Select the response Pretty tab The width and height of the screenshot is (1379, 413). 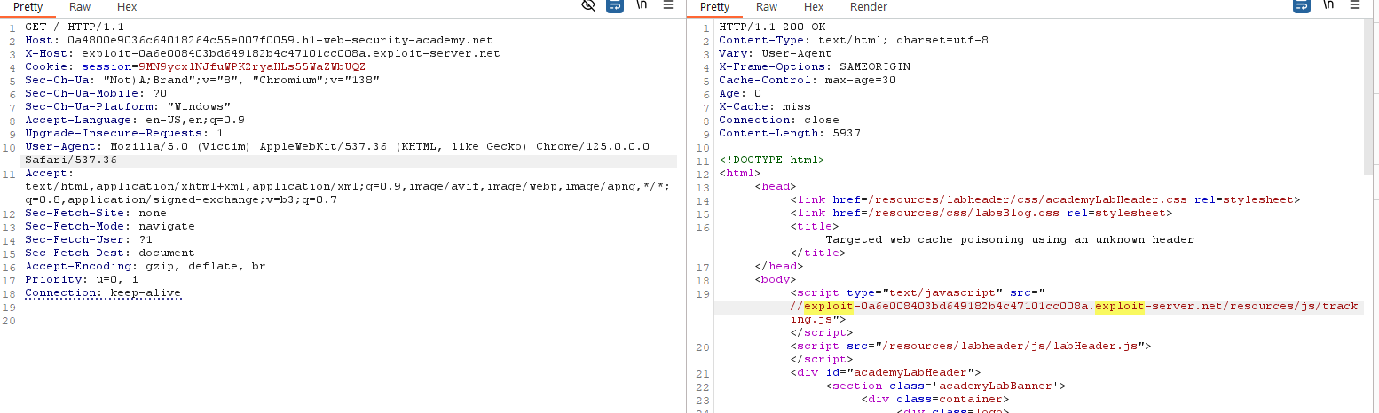714,7
